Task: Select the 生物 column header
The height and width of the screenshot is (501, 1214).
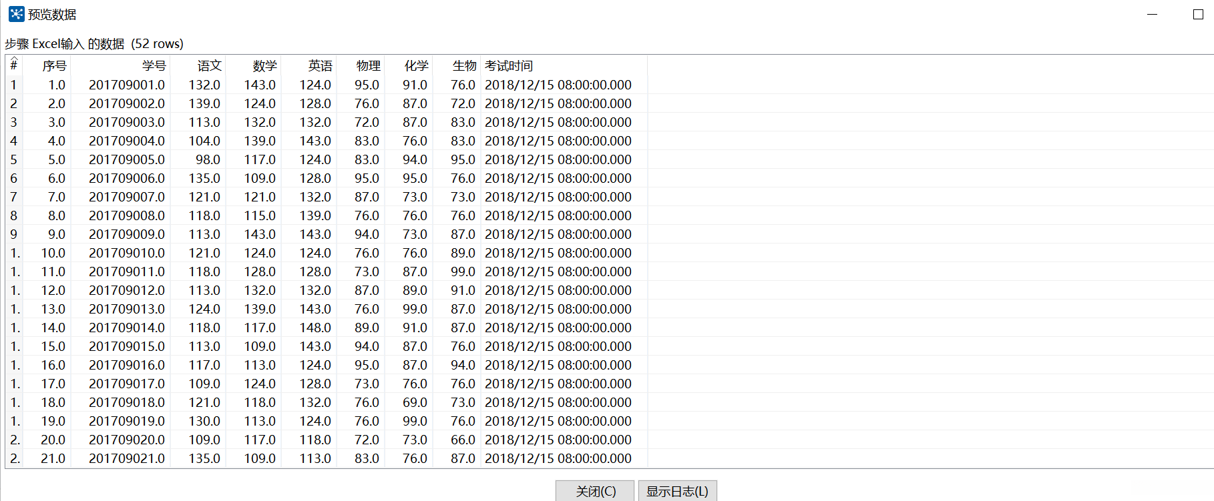Action: click(x=457, y=65)
